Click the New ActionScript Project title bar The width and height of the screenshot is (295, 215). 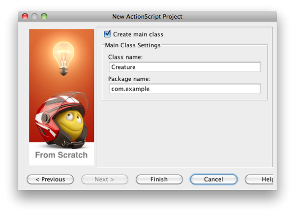point(147,16)
